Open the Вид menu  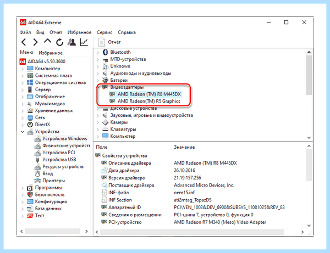tap(40, 32)
